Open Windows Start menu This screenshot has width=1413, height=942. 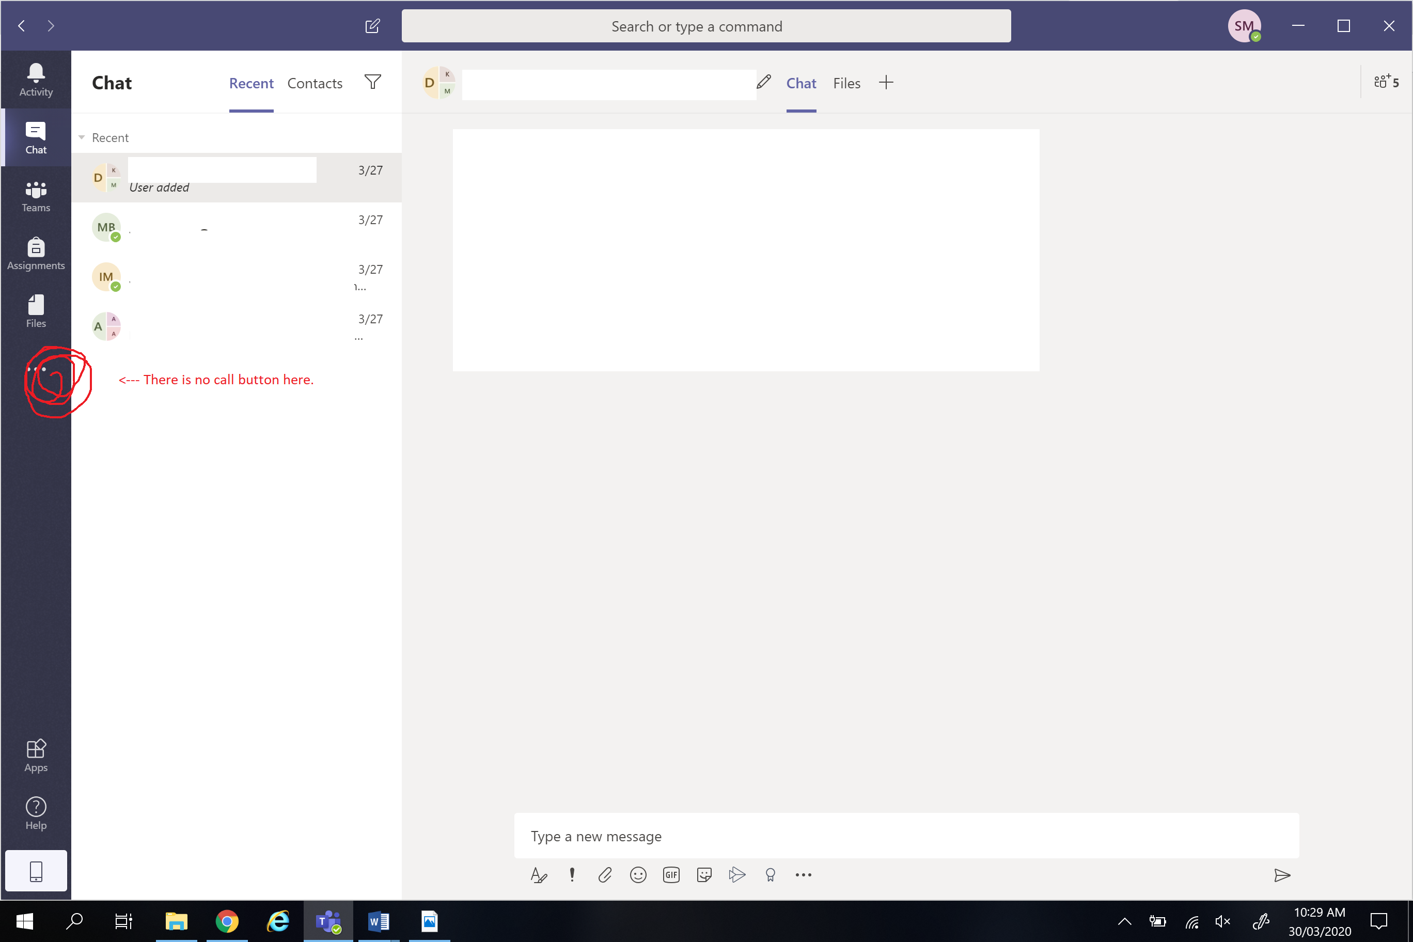(x=25, y=920)
